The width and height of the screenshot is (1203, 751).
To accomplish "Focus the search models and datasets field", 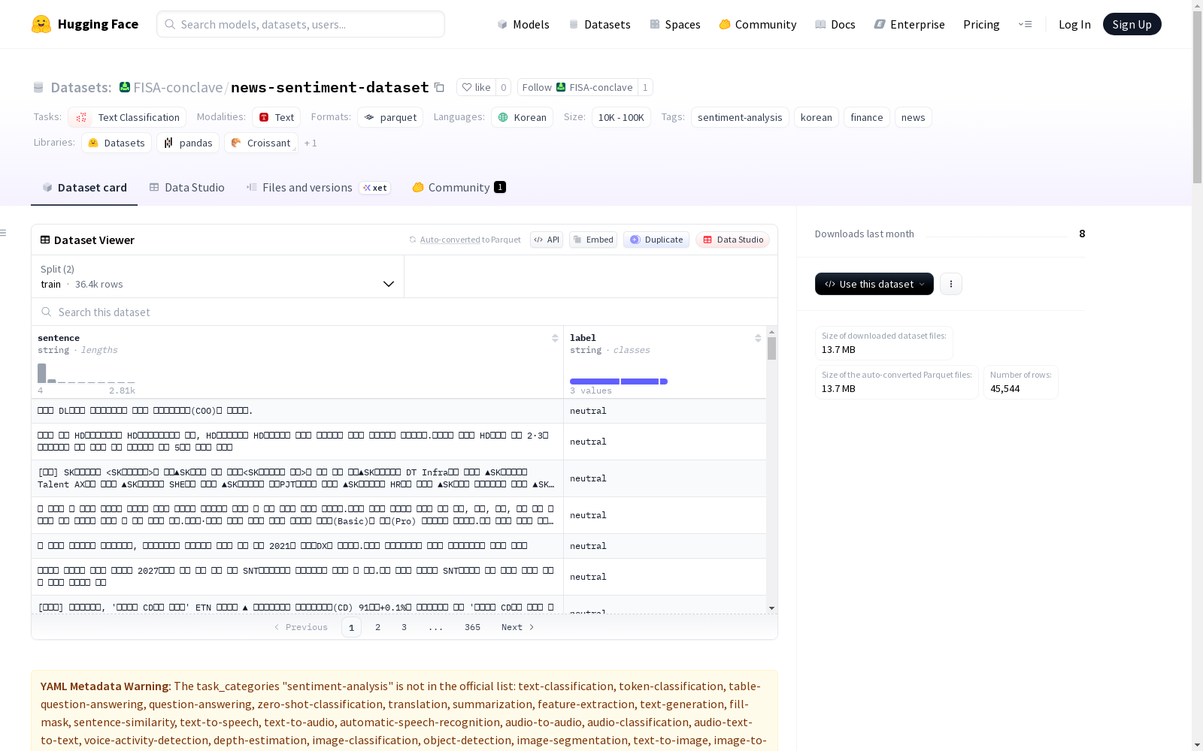I will coord(301,24).
